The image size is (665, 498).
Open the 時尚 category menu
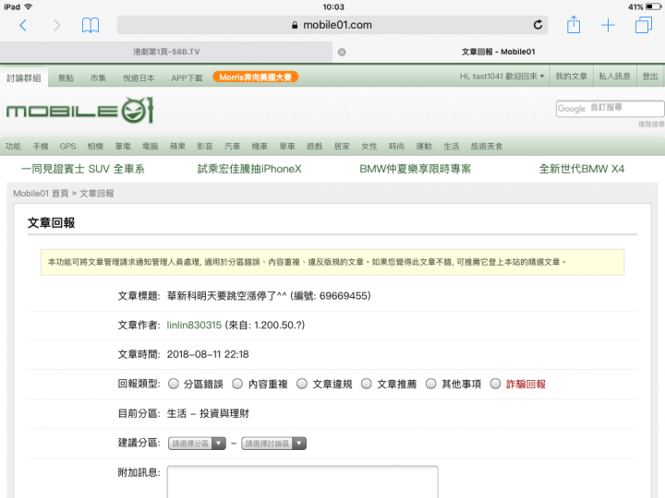pos(396,146)
